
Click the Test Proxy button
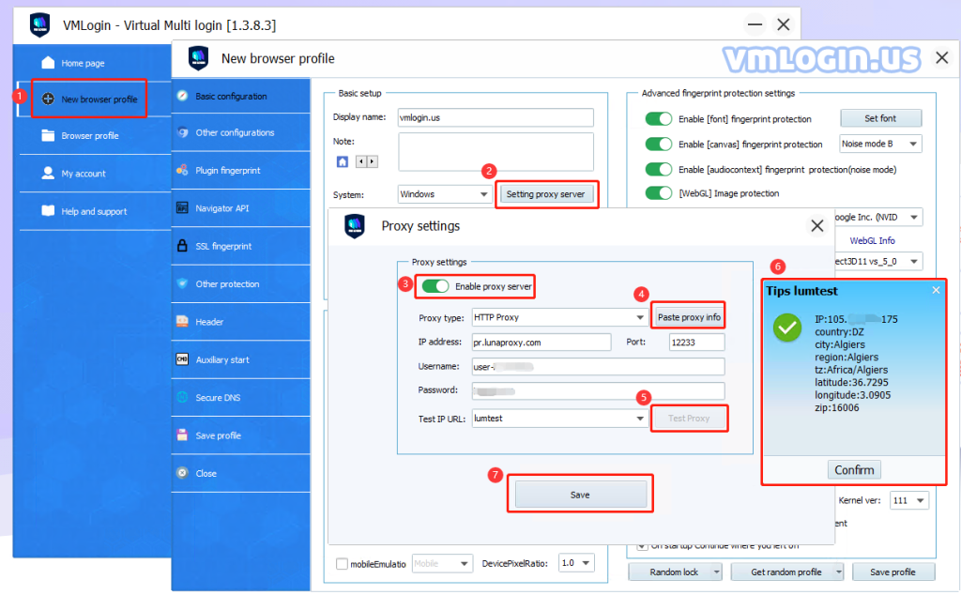click(689, 419)
